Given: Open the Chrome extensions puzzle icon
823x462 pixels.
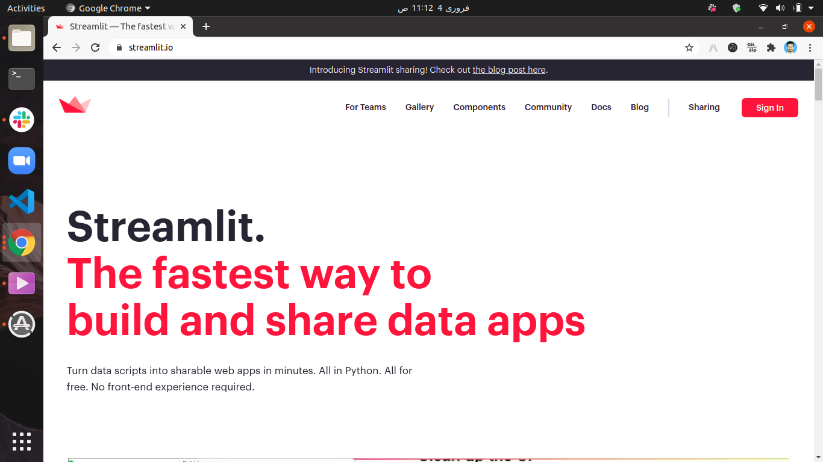Looking at the screenshot, I should [771, 47].
